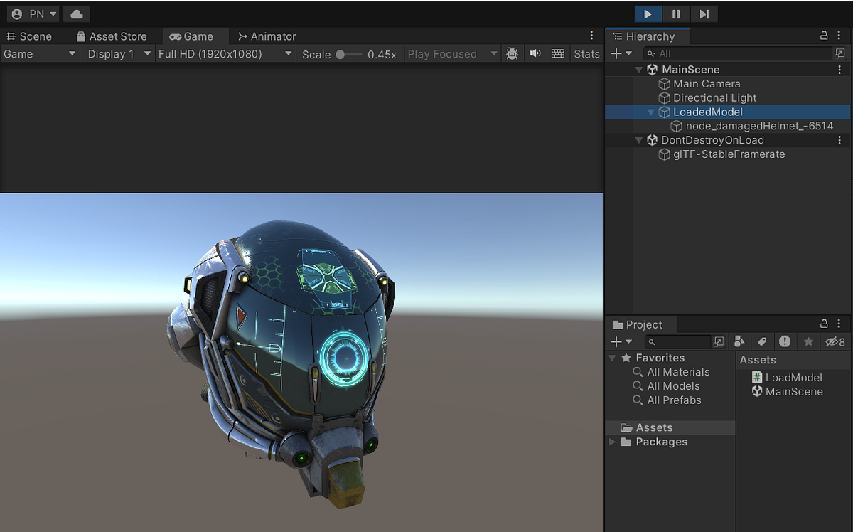
Task: Select the Search by Type filter in Project
Action: tap(739, 341)
